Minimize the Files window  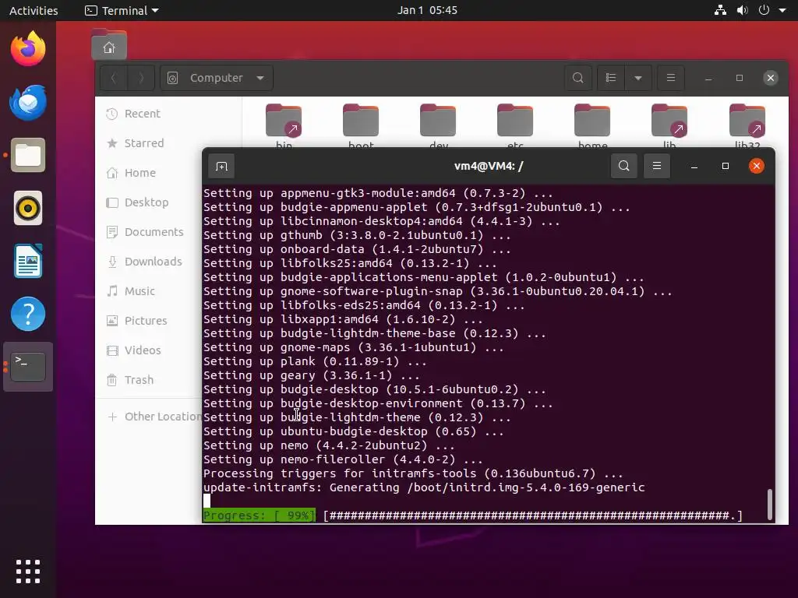[x=708, y=78]
